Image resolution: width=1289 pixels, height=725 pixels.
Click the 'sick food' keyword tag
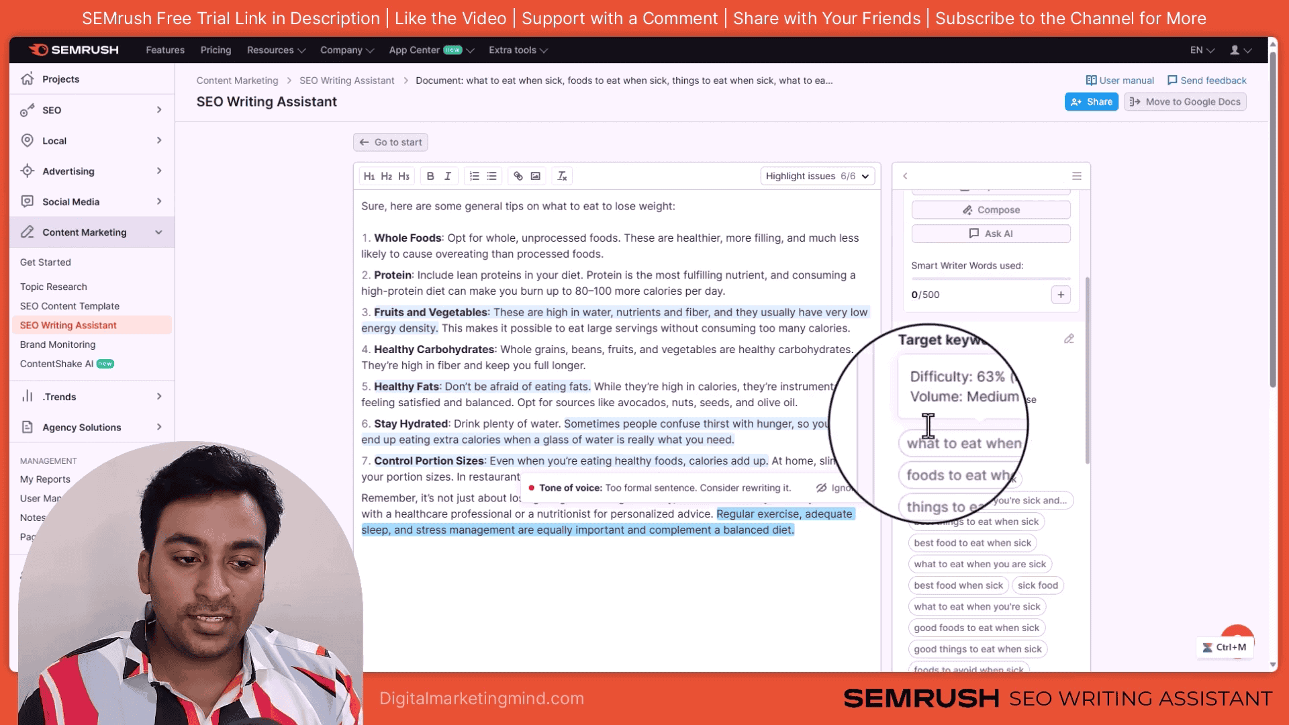[x=1037, y=585]
